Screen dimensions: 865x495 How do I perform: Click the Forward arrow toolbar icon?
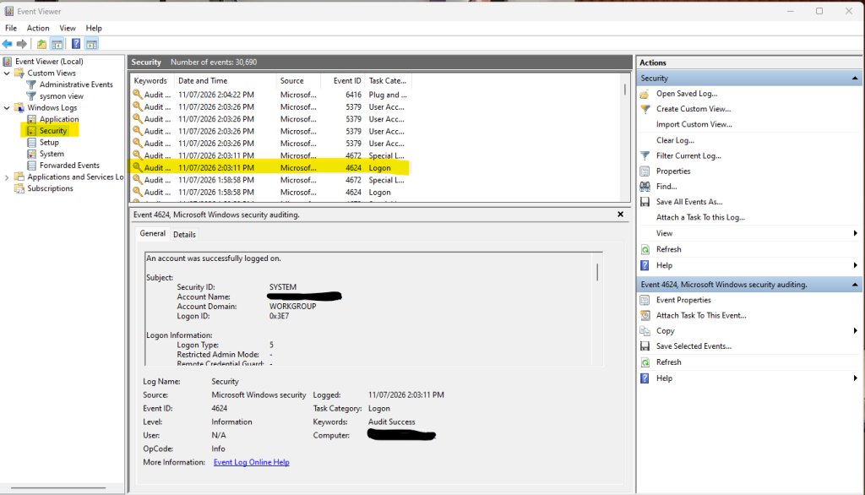(x=21, y=44)
